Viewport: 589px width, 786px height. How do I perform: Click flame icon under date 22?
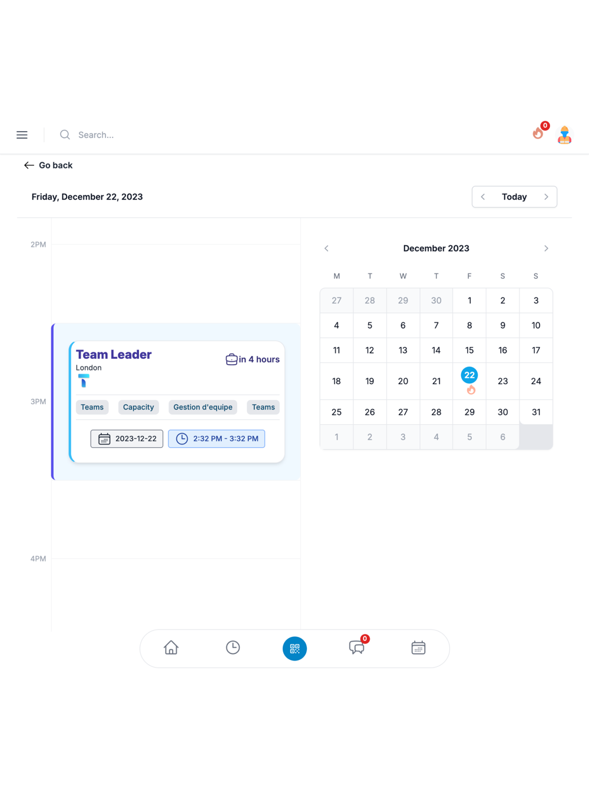(471, 390)
